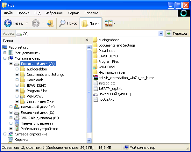Select audiograbber folder icon in file list

95,40
